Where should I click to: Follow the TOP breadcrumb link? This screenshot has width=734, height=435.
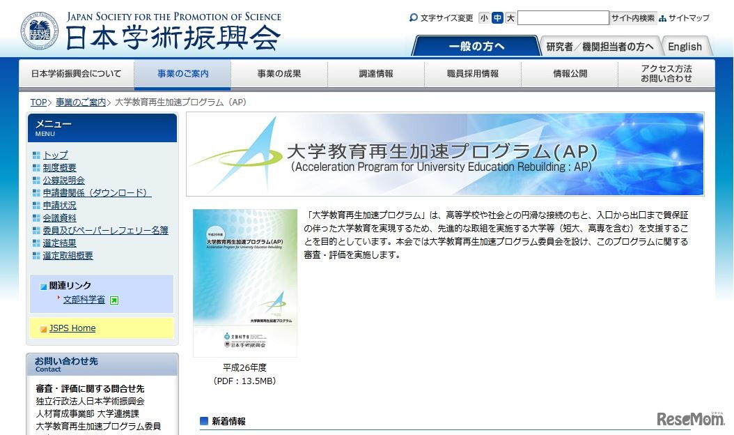tap(38, 102)
